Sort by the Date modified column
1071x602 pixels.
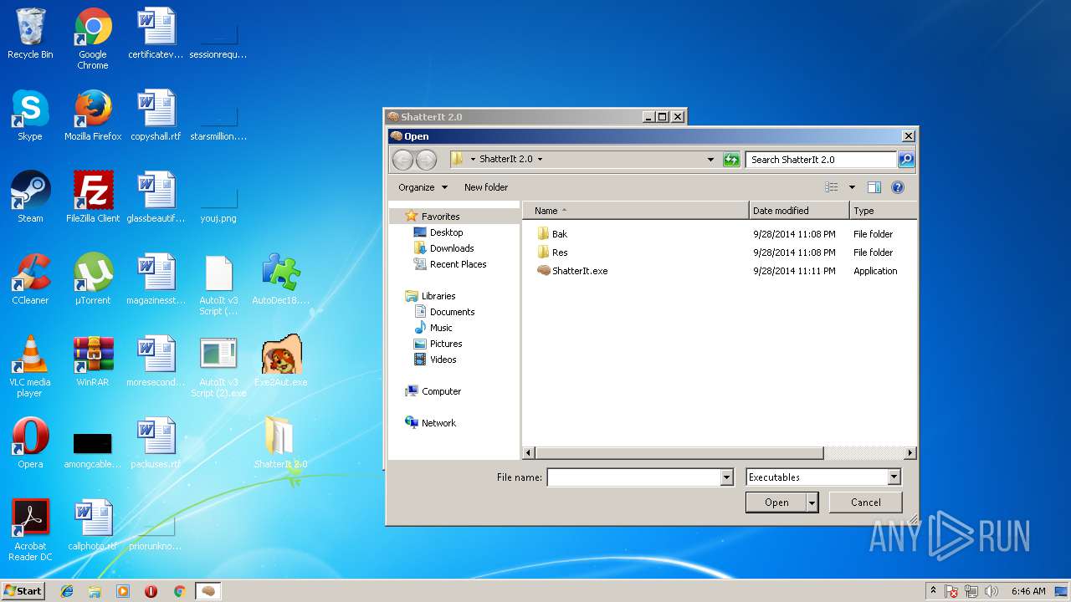[799, 211]
